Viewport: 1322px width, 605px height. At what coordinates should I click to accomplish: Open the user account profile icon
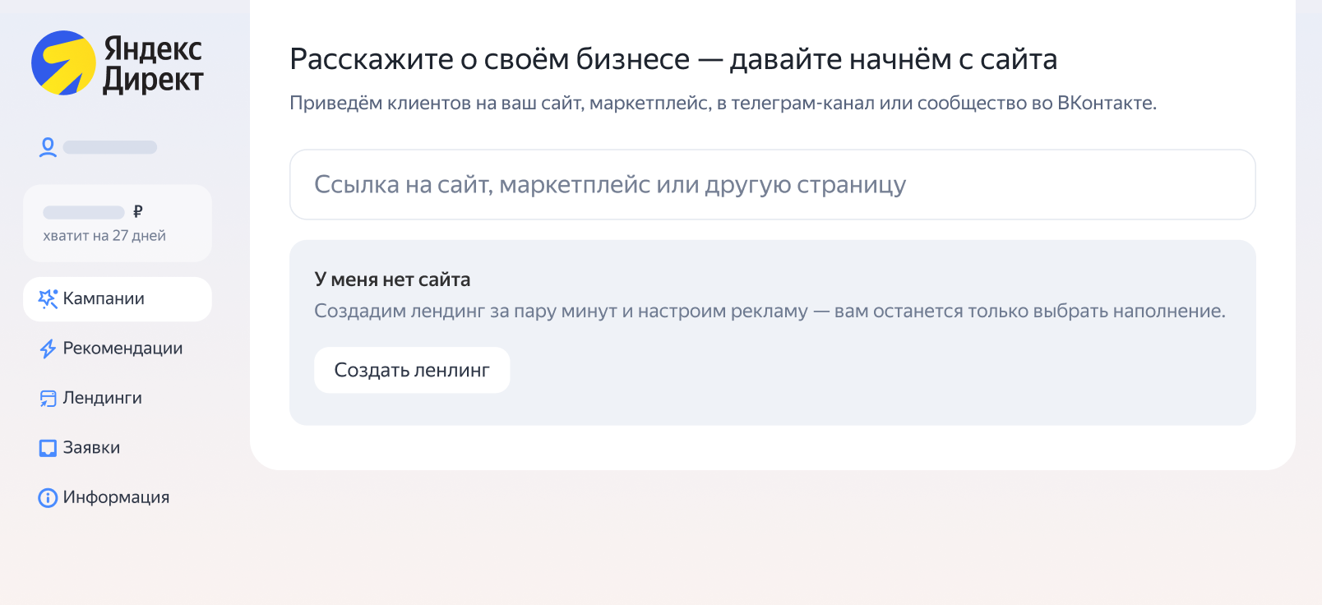(x=48, y=147)
